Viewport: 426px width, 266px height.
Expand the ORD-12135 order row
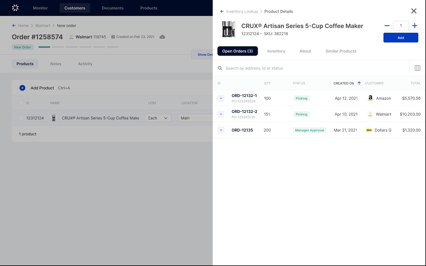[221, 130]
